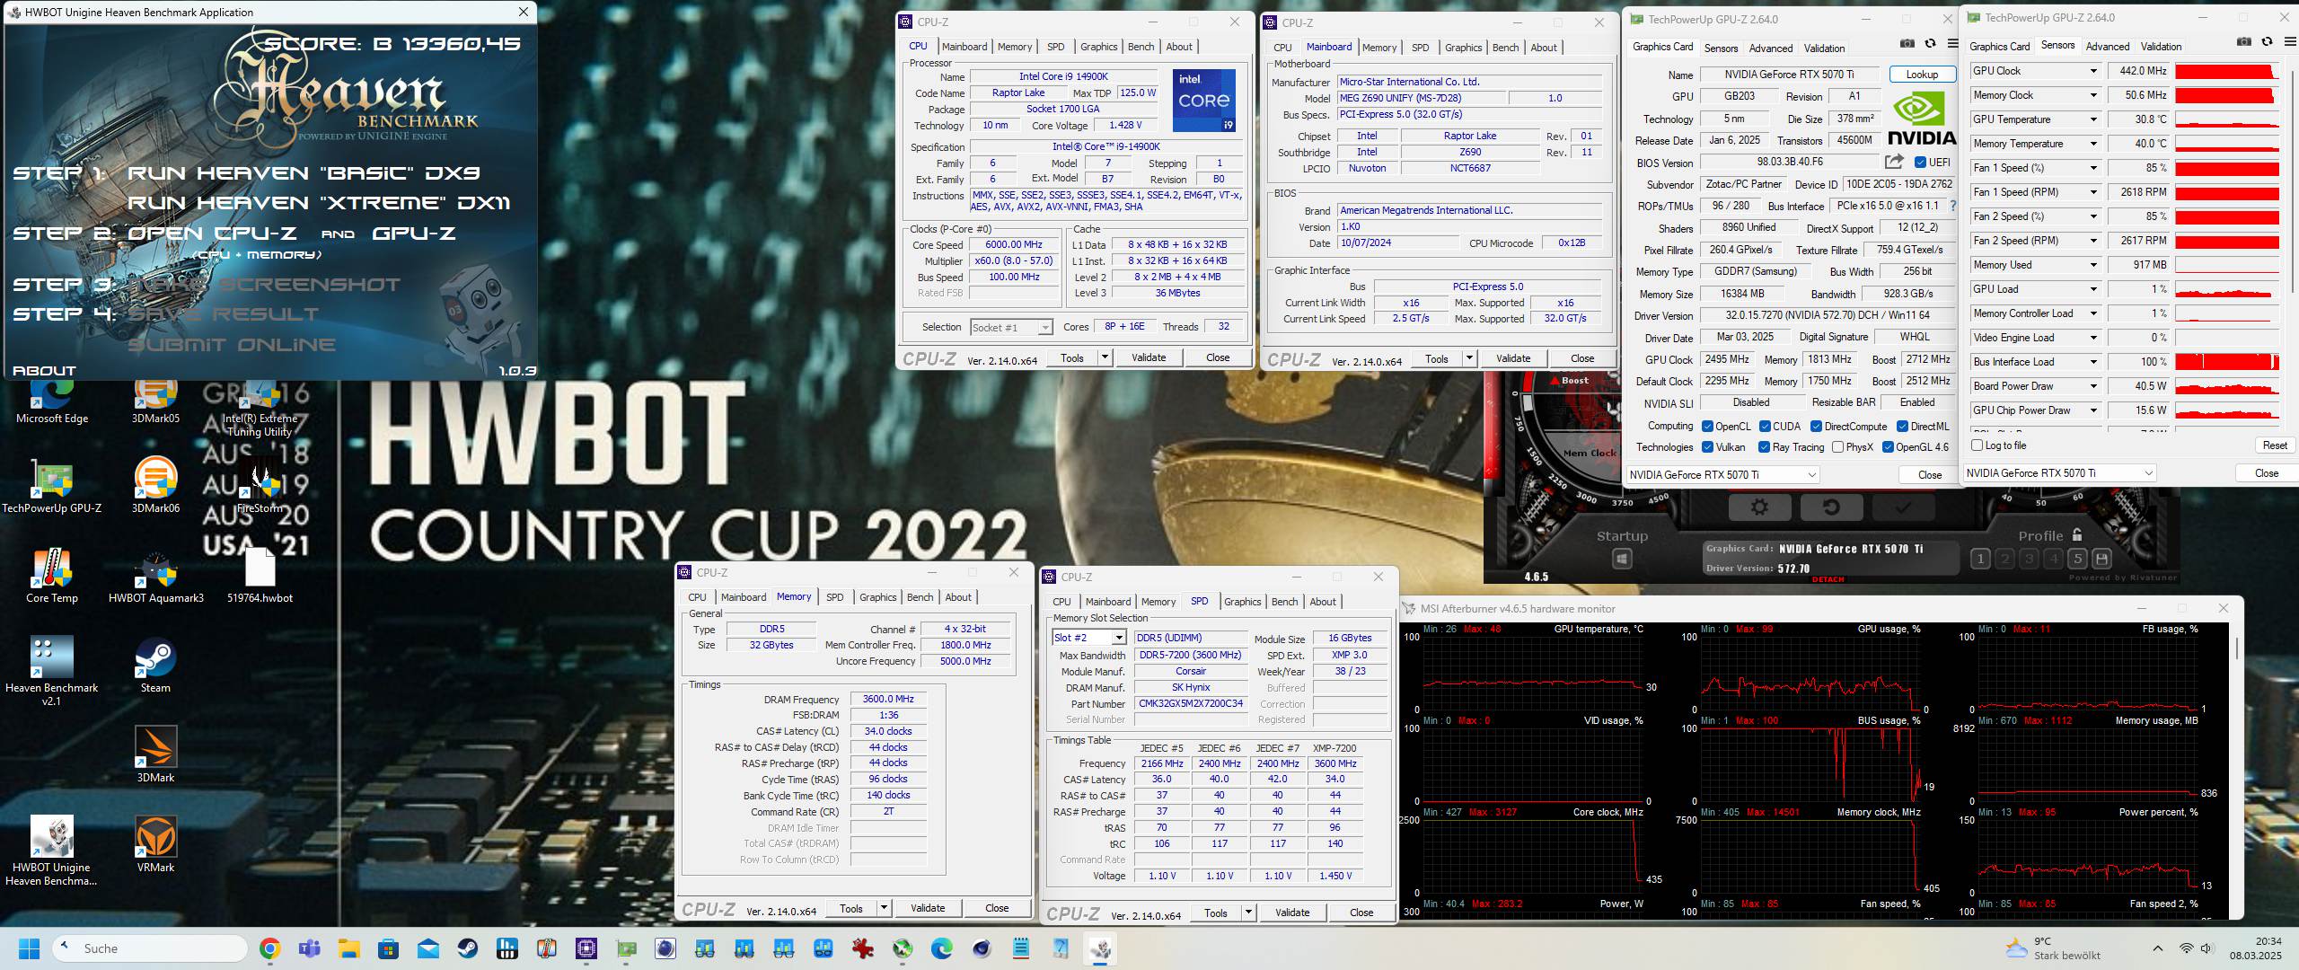This screenshot has height=970, width=2299.
Task: Open GPU selector dropdown in GPU-Z Sensors window
Action: [2060, 472]
